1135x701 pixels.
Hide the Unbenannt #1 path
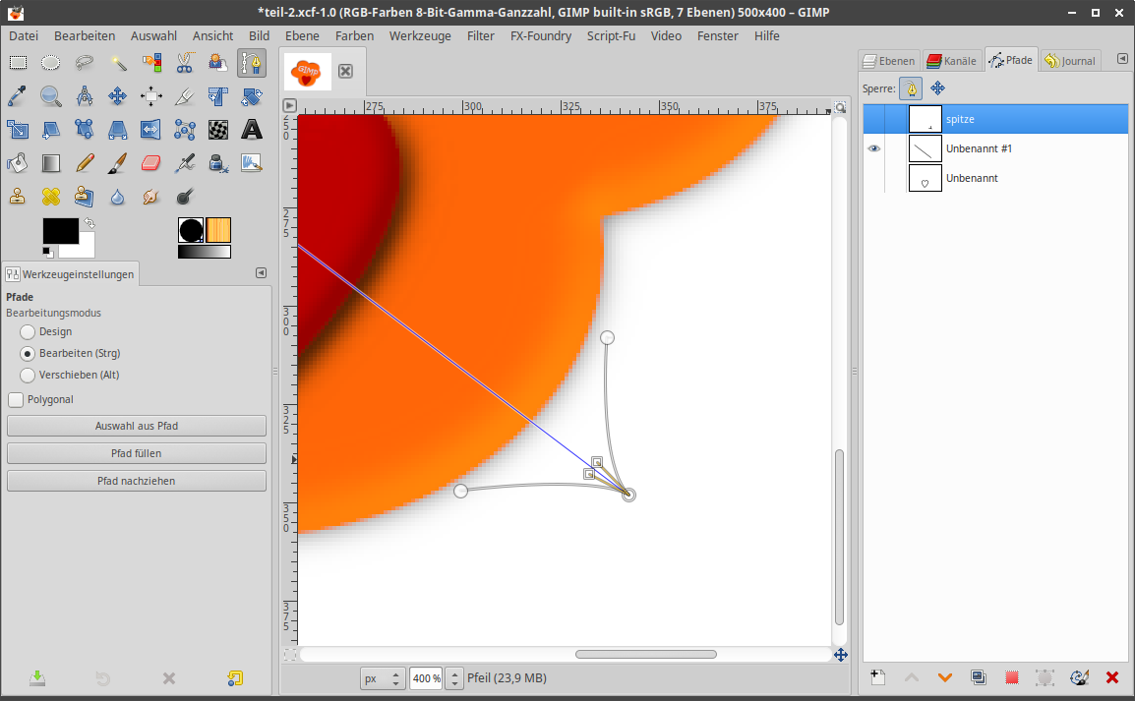point(874,148)
